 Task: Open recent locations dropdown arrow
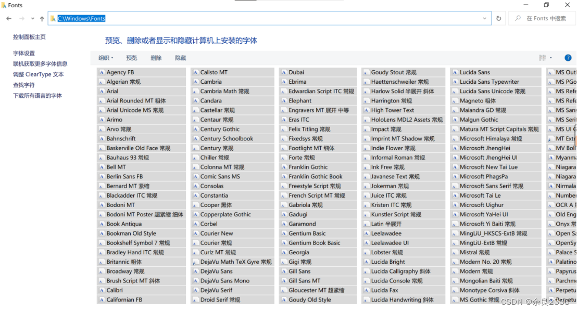(x=33, y=18)
